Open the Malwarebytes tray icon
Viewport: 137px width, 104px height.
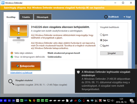(26, 101)
